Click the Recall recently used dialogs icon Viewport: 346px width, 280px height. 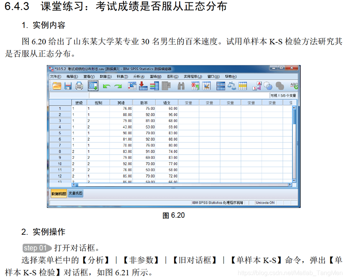click(93, 86)
